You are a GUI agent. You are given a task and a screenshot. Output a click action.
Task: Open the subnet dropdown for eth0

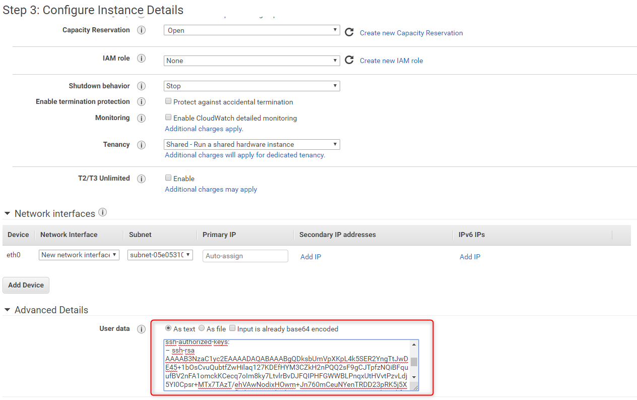point(160,255)
